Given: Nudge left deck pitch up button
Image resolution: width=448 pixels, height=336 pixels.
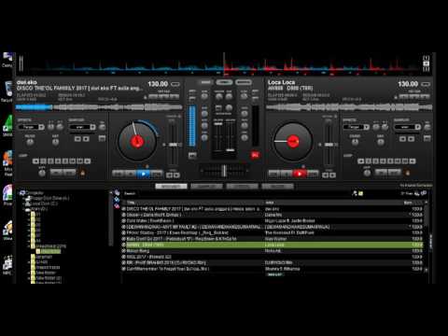Looking at the screenshot, I should 176,175.
